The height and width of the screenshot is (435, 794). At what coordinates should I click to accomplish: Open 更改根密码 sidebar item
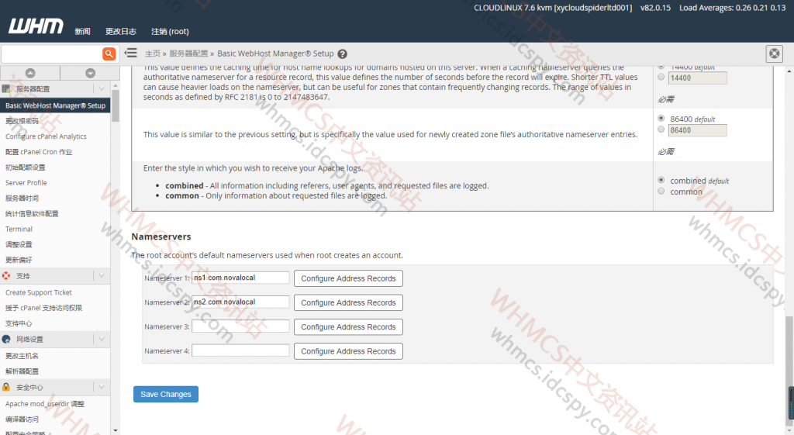tap(22, 121)
